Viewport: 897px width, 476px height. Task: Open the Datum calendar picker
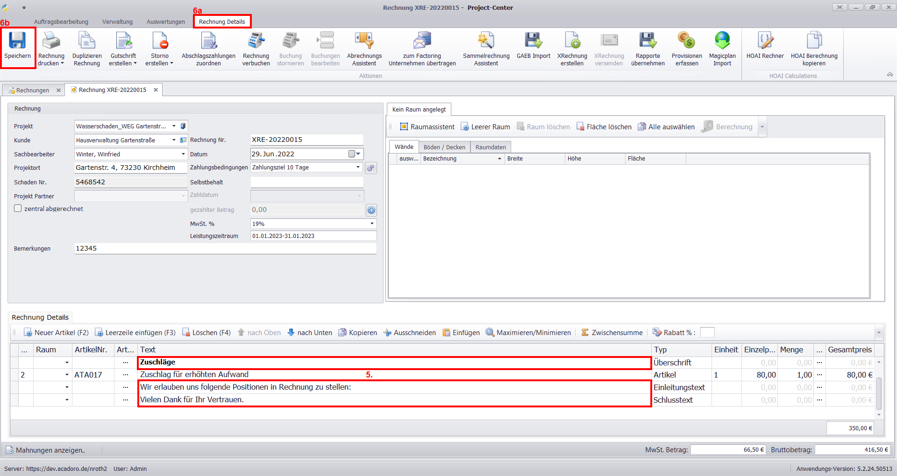click(355, 154)
